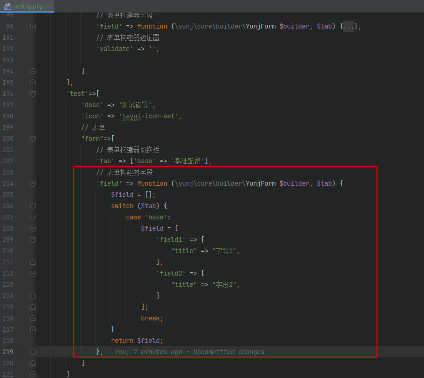
Task: Click the function keyword on line 96
Action: tap(152, 26)
